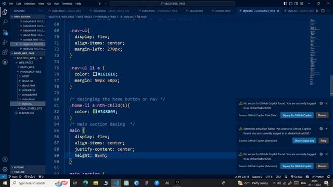The height and width of the screenshot is (187, 333).
Task: Open the Accounts menu icon
Action: point(5,159)
